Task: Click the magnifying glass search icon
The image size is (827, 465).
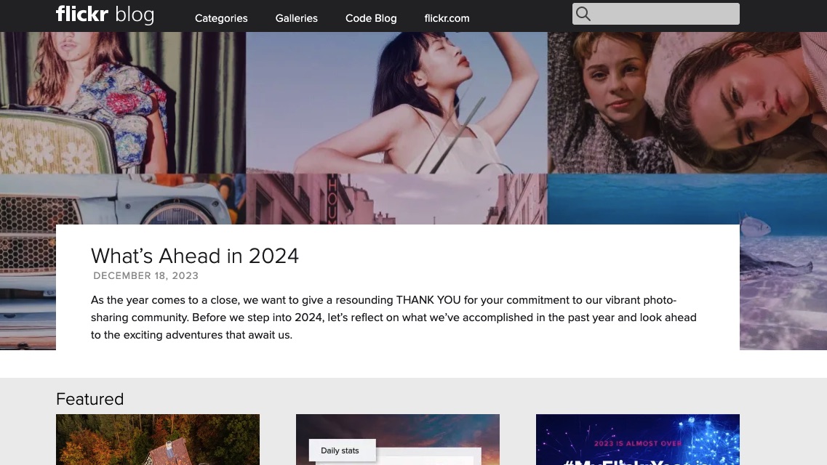Action: point(583,13)
